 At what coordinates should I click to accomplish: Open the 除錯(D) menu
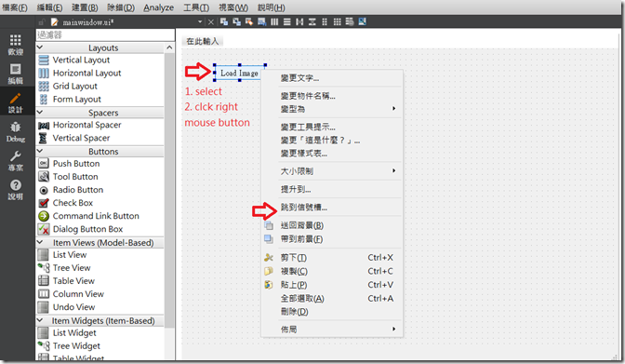tap(121, 7)
